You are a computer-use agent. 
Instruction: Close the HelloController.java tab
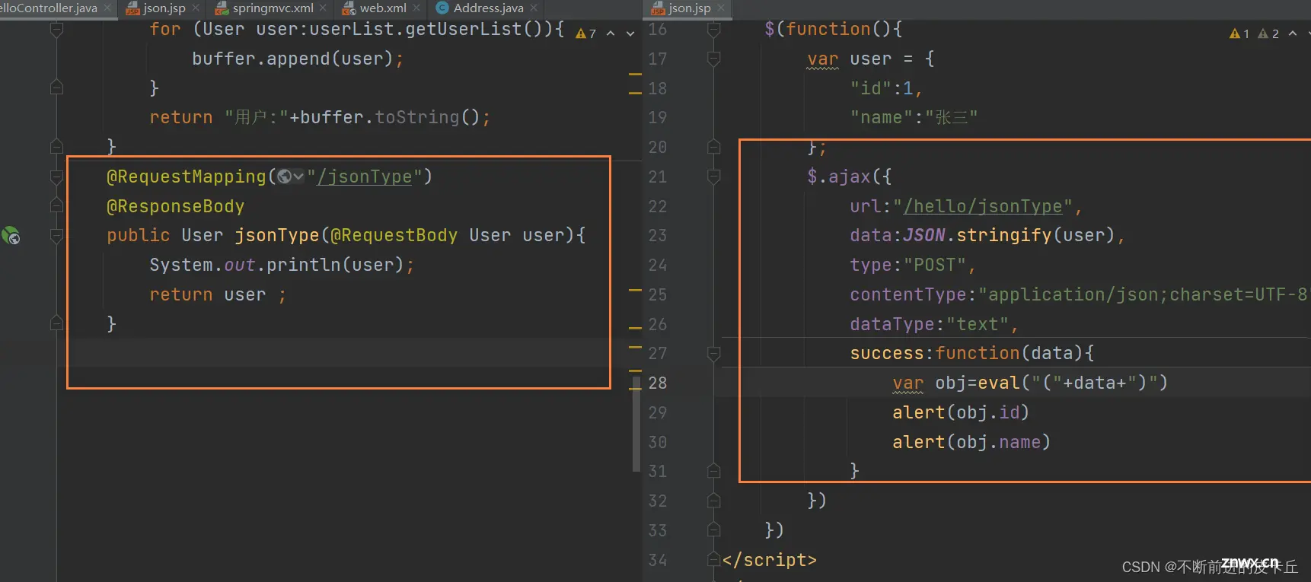[x=107, y=8]
